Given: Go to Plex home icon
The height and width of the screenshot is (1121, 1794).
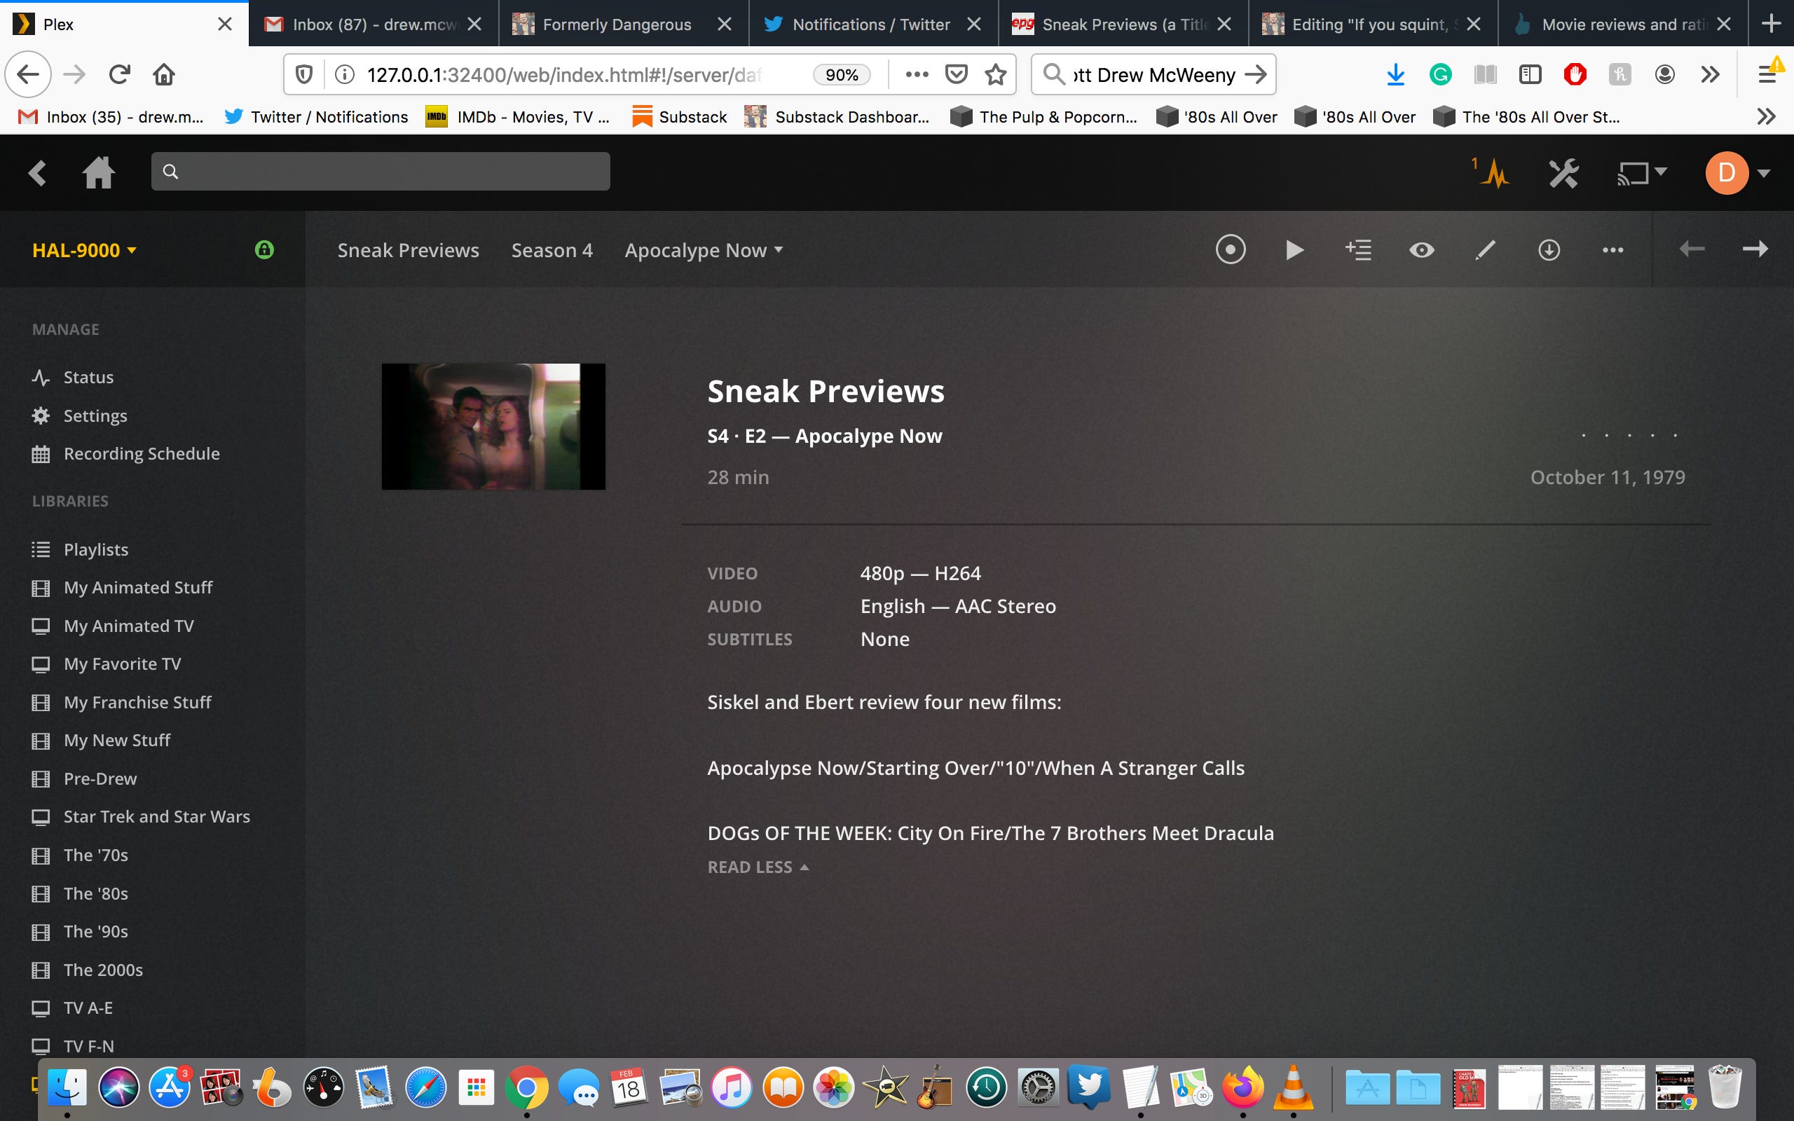Looking at the screenshot, I should pos(98,174).
